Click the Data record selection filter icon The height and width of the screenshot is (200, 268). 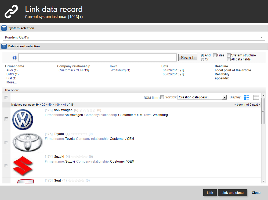[x=4, y=46]
